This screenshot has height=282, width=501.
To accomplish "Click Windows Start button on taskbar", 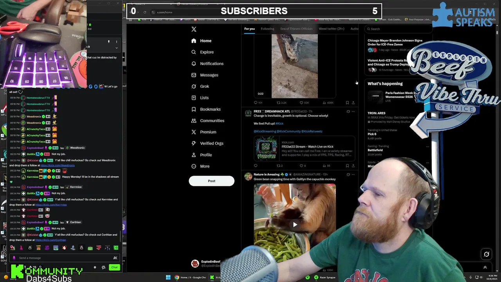I will (168, 277).
